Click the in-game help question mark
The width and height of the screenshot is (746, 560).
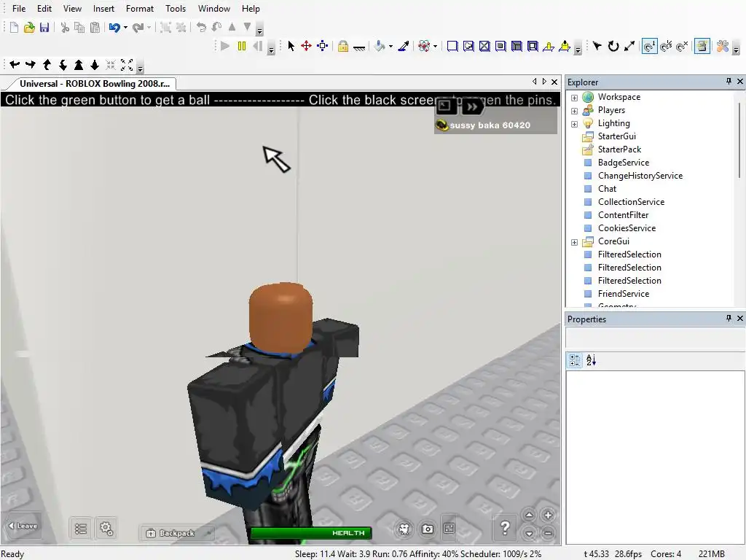click(x=506, y=528)
